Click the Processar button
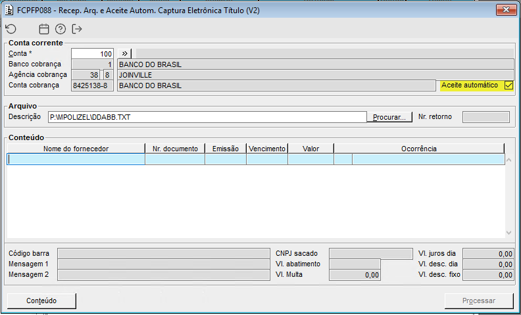This screenshot has height=315, width=521. (x=478, y=301)
